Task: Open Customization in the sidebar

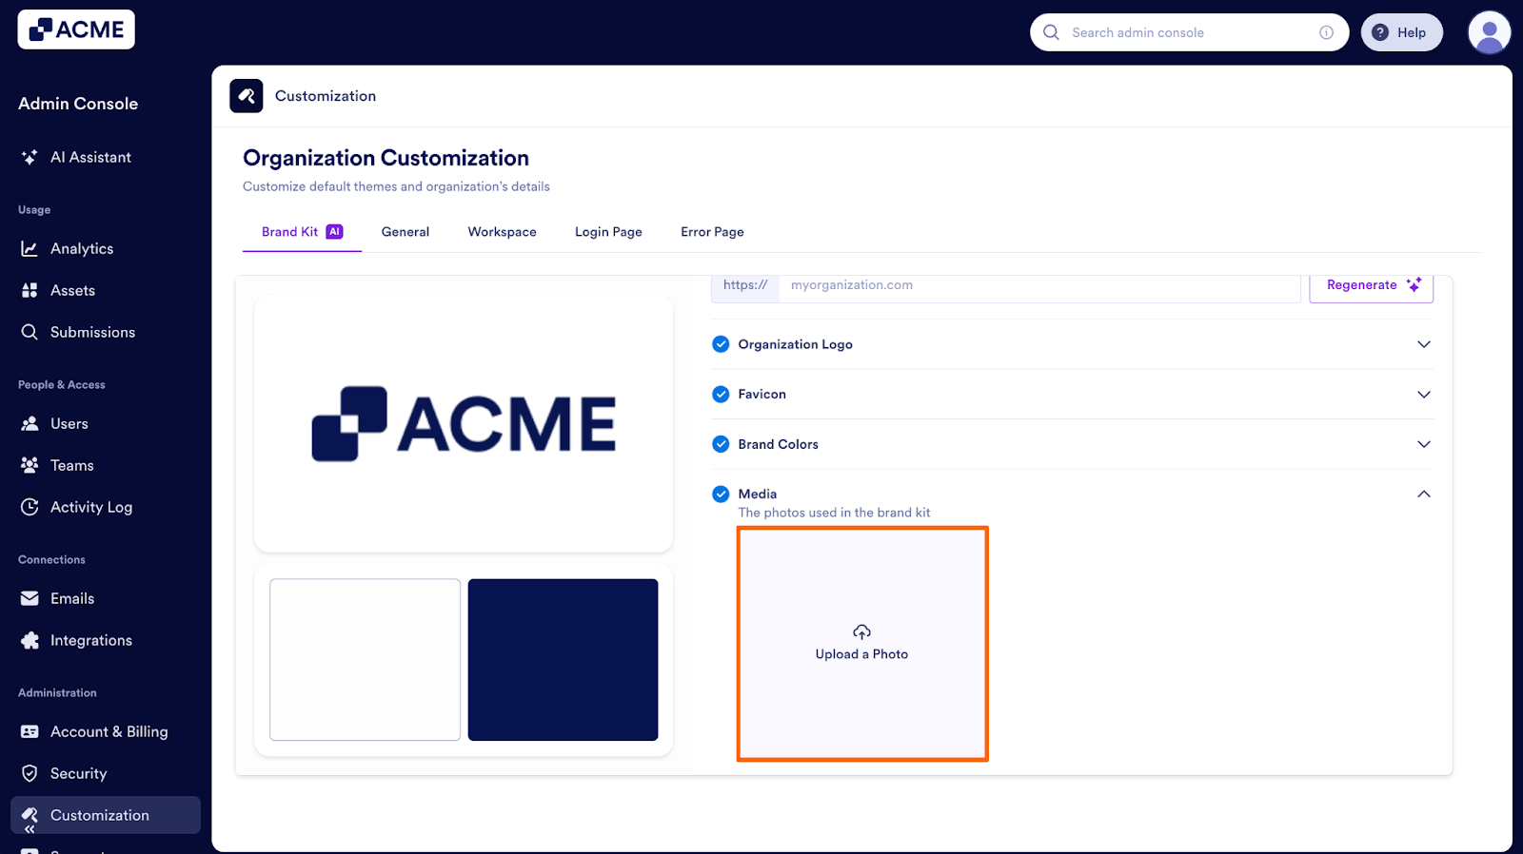Action: pyautogui.click(x=106, y=815)
